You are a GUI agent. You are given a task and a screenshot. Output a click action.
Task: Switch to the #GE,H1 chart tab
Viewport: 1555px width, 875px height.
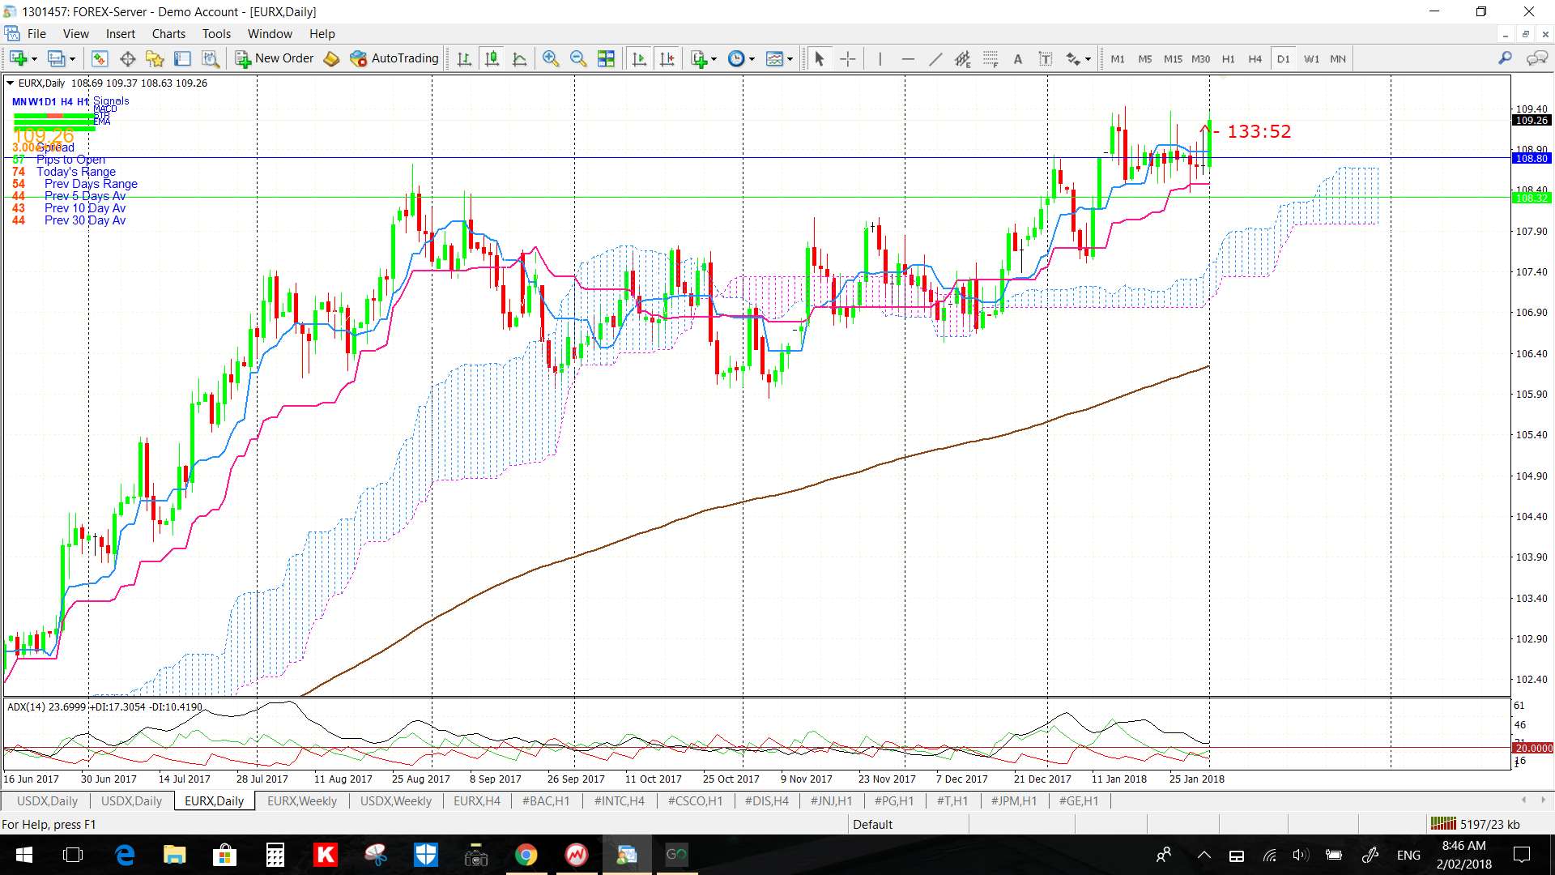point(1078,800)
